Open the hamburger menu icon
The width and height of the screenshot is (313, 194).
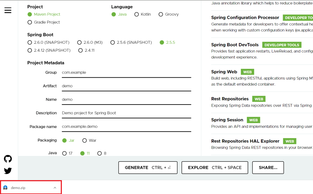tap(8, 10)
